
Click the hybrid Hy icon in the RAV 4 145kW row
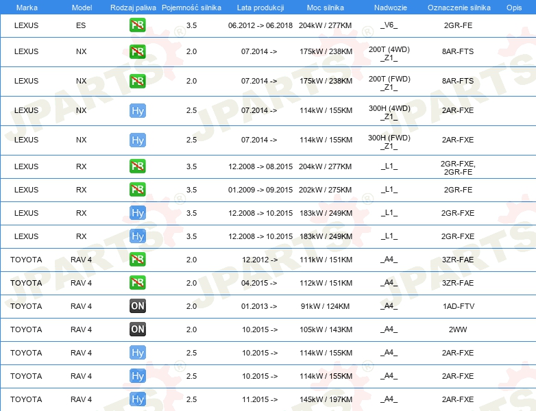click(x=138, y=399)
